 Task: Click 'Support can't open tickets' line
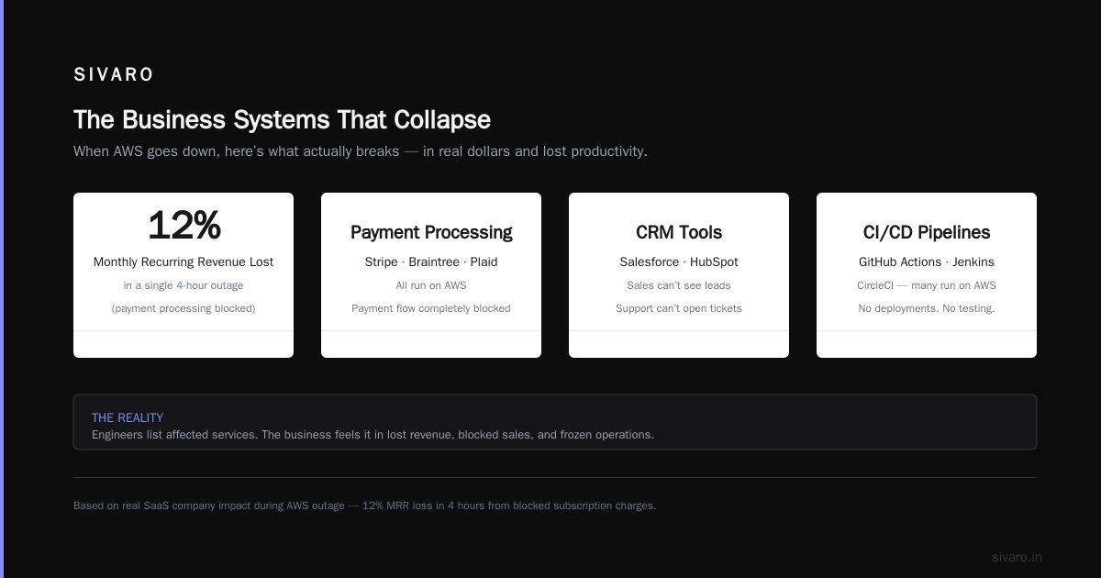(x=679, y=309)
